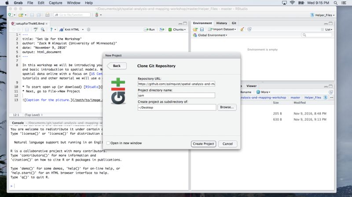Viewport: 352px width, 197px height.
Task: Toggle Open in new window checkbox
Action: tap(108, 143)
